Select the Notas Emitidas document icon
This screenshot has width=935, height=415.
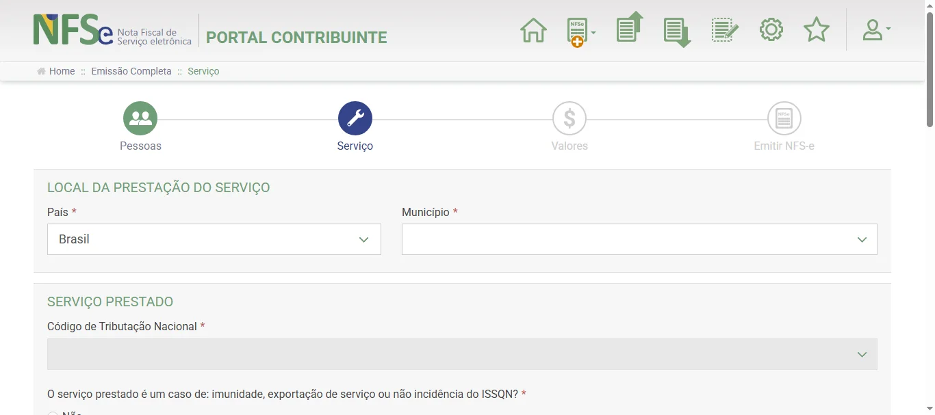tap(628, 29)
